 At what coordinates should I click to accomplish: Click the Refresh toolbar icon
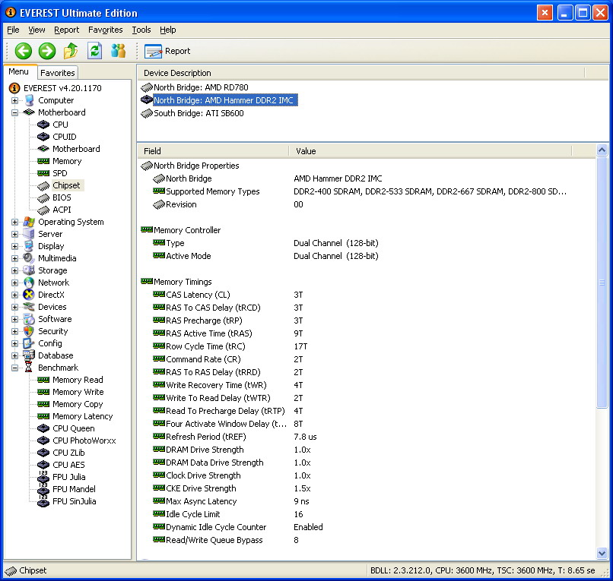click(94, 51)
